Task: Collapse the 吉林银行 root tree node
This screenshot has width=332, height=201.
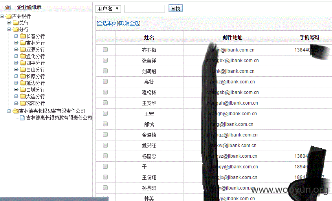Action: pyautogui.click(x=2, y=16)
